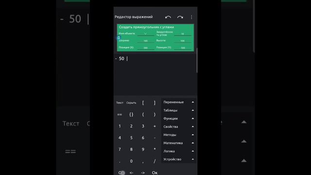Image resolution: width=311 pixels, height=175 pixels.
Task: Insert the multiply * operator
Action: click(155, 149)
